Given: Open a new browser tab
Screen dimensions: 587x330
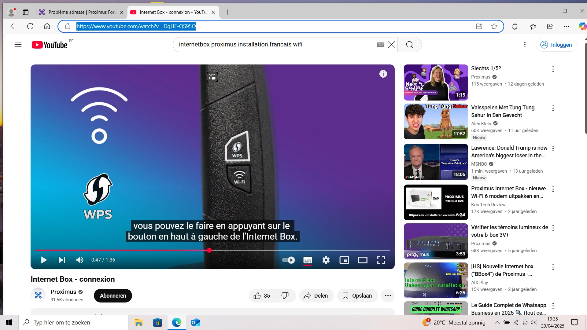Looking at the screenshot, I should (227, 12).
